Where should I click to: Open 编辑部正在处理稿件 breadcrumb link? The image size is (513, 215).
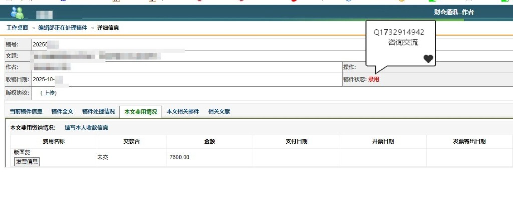click(63, 28)
